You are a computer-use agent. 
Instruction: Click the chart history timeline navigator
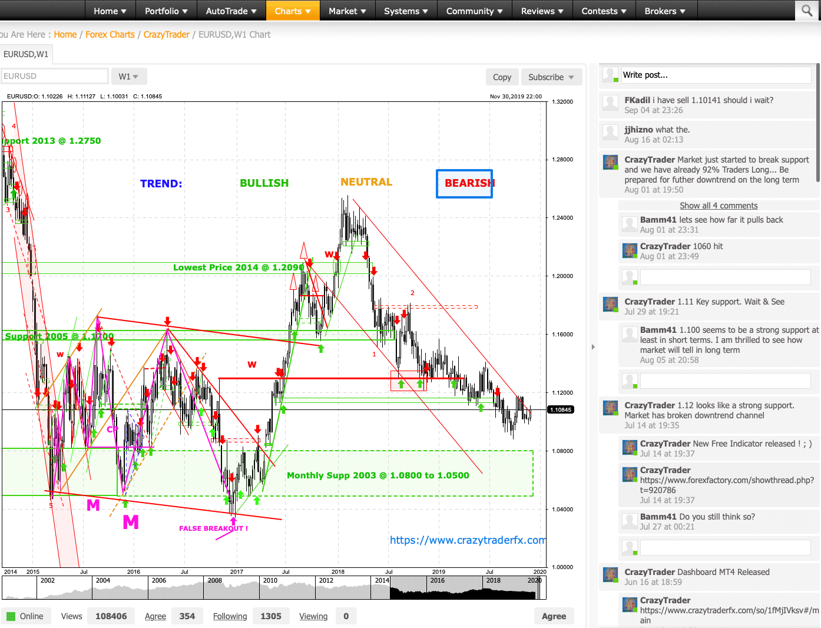(274, 587)
